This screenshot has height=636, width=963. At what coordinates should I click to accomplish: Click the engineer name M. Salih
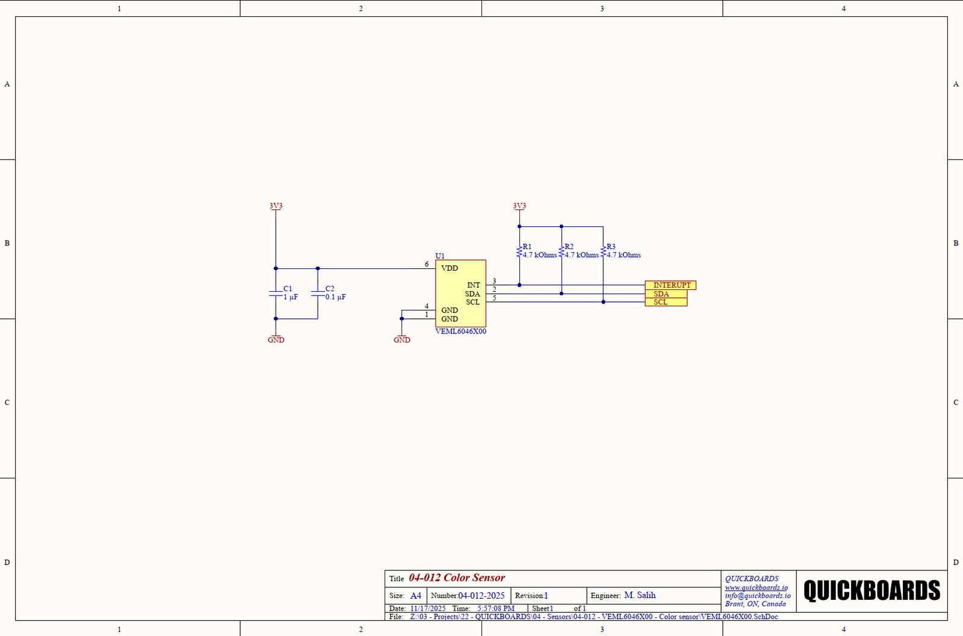pos(640,595)
